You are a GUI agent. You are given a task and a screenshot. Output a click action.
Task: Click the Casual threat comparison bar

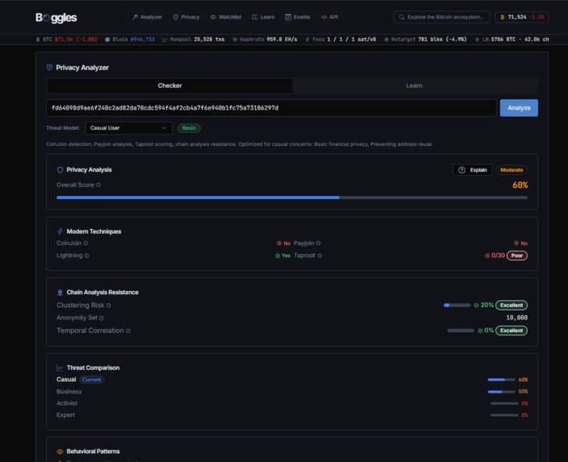[501, 380]
